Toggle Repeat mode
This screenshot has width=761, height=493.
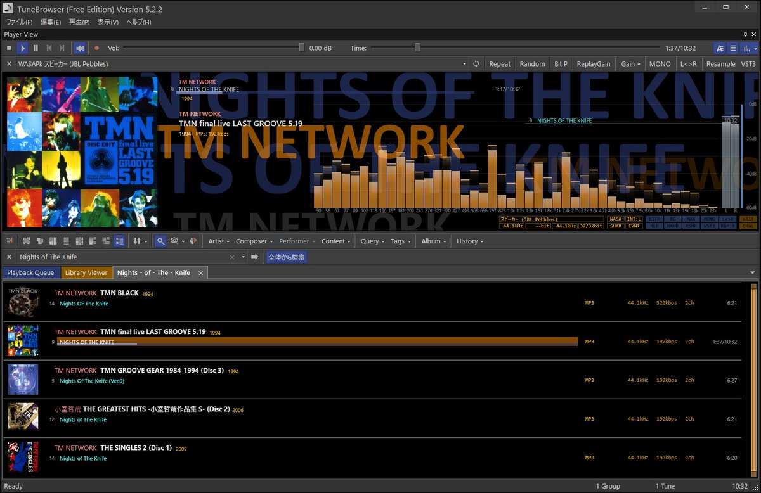pyautogui.click(x=500, y=64)
